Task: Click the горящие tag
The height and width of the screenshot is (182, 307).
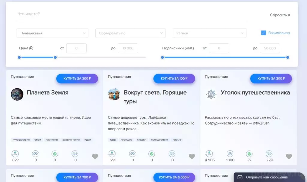Action: 127,140
